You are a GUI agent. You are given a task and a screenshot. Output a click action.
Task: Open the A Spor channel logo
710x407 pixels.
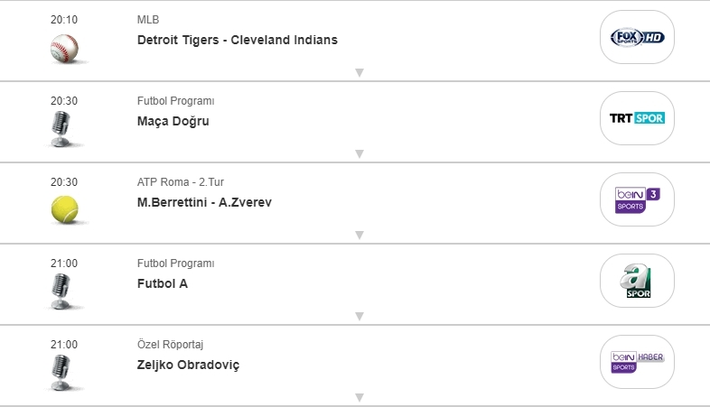tap(638, 281)
